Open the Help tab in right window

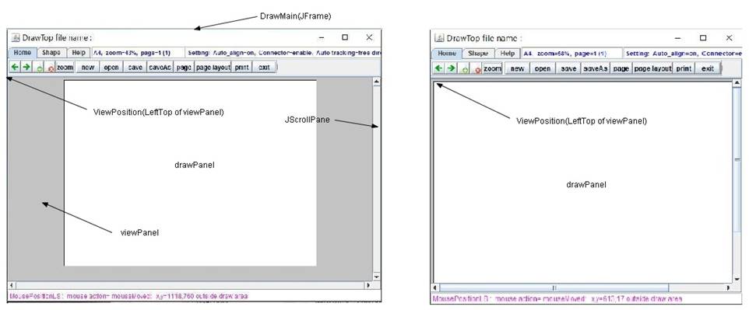pyautogui.click(x=508, y=54)
